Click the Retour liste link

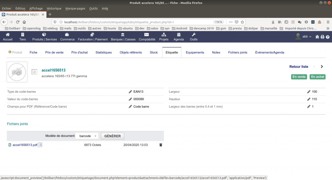299,67
